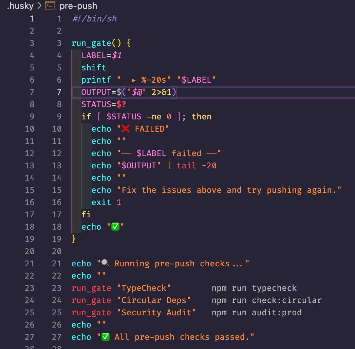Click the empty echo "" on line 22
Viewport: 355px width, 349px height.
pyautogui.click(x=89, y=276)
